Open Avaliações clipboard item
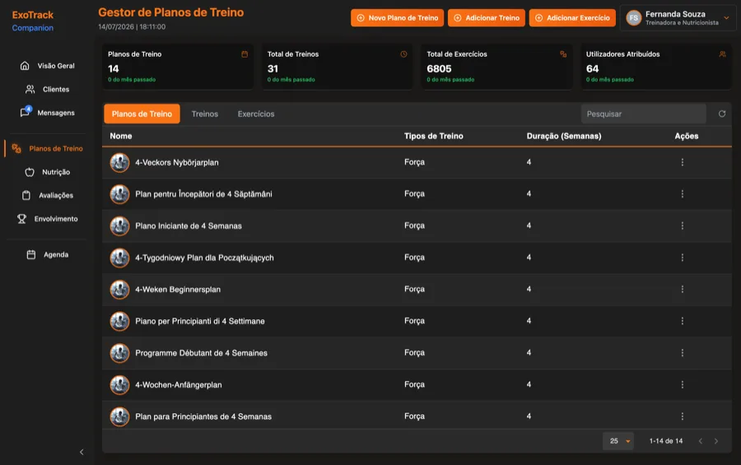Screen dimensions: 741x465 (x=47, y=195)
